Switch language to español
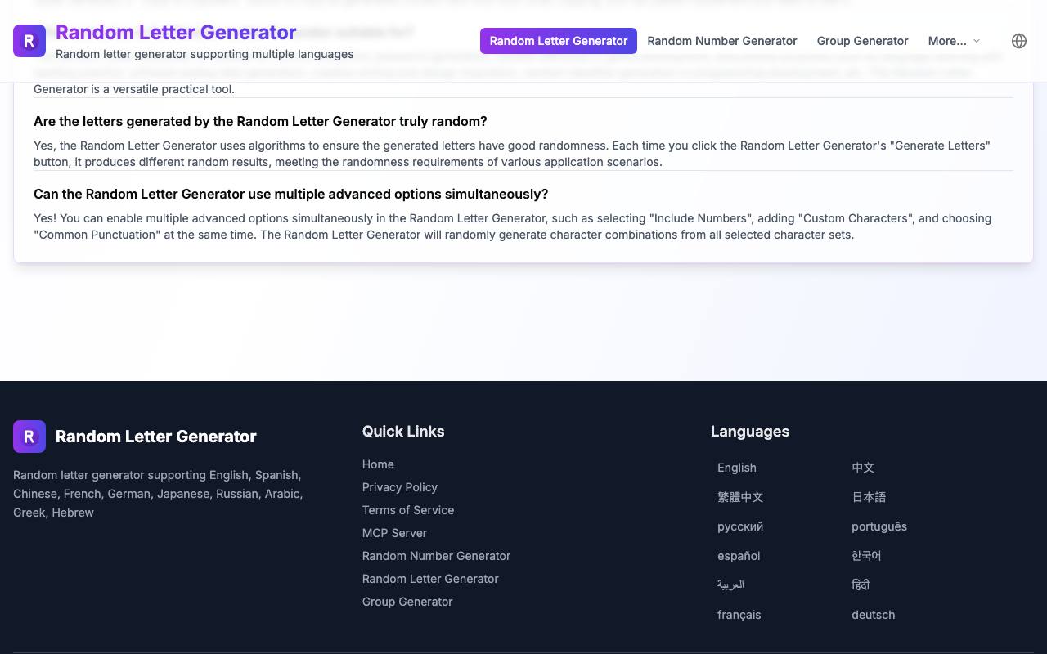 [739, 556]
